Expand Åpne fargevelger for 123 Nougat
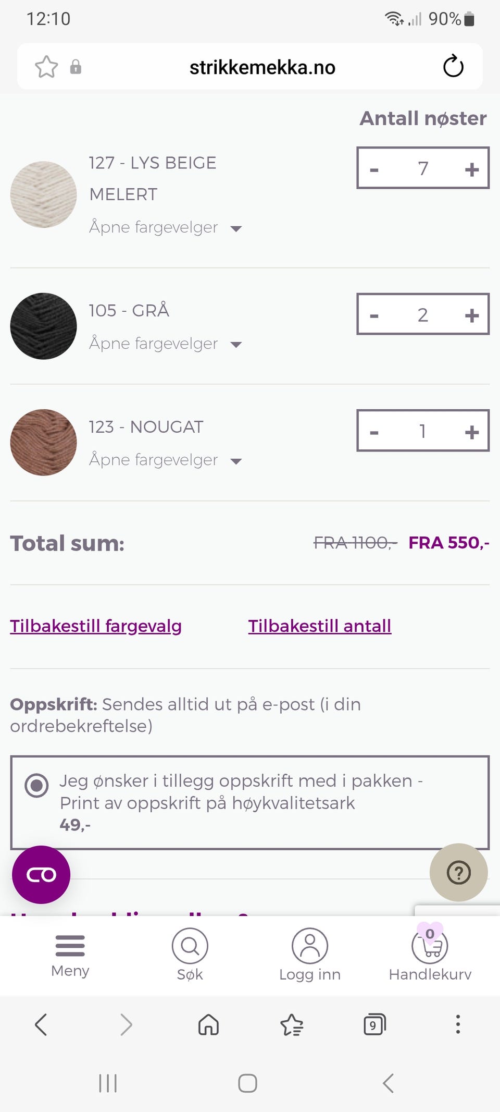Image resolution: width=500 pixels, height=1112 pixels. pyautogui.click(x=166, y=460)
